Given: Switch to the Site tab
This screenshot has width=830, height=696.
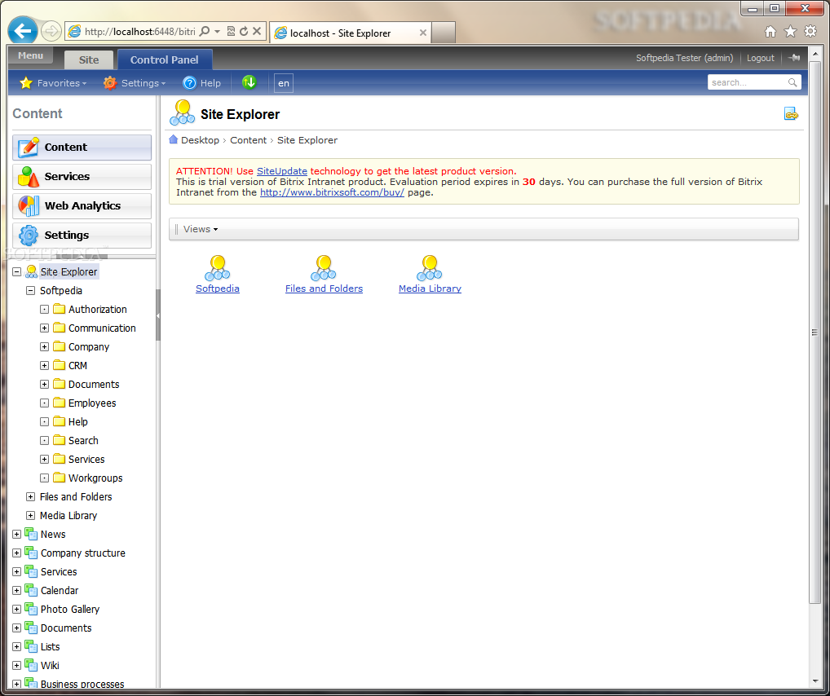Looking at the screenshot, I should click(88, 59).
